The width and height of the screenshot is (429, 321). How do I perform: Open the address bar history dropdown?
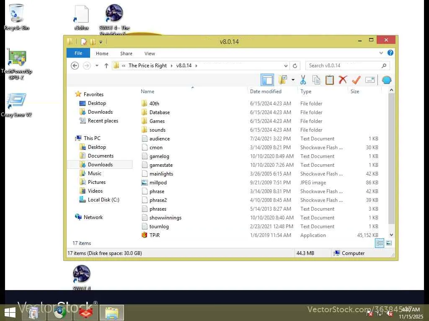click(x=286, y=66)
